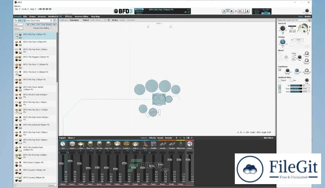Click the Enter Search Here field

(x=38, y=21)
